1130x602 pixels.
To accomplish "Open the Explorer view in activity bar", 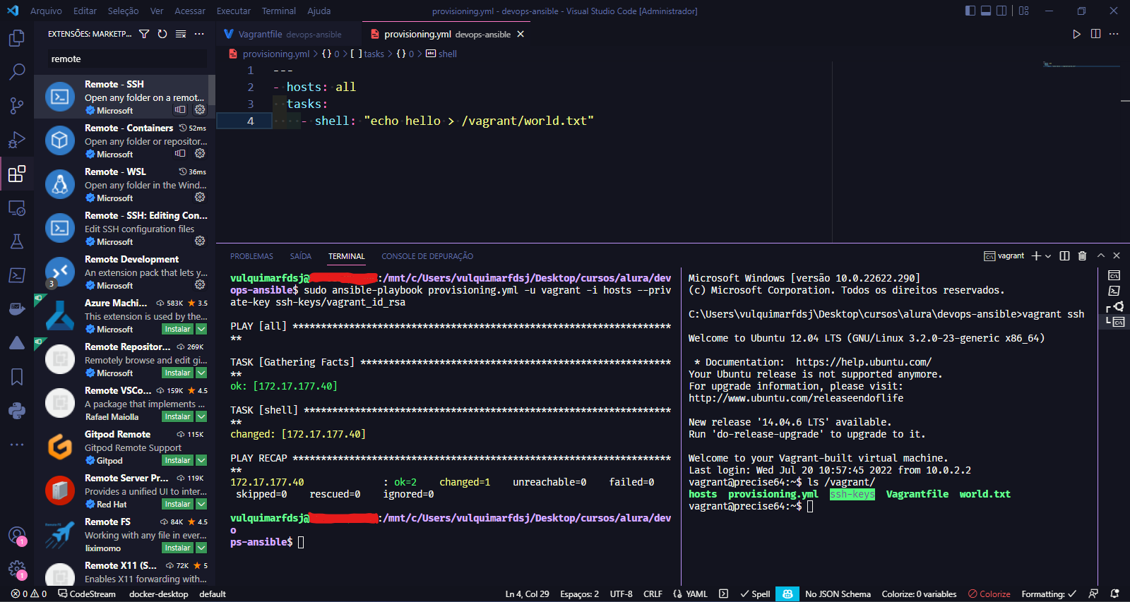I will [17, 38].
